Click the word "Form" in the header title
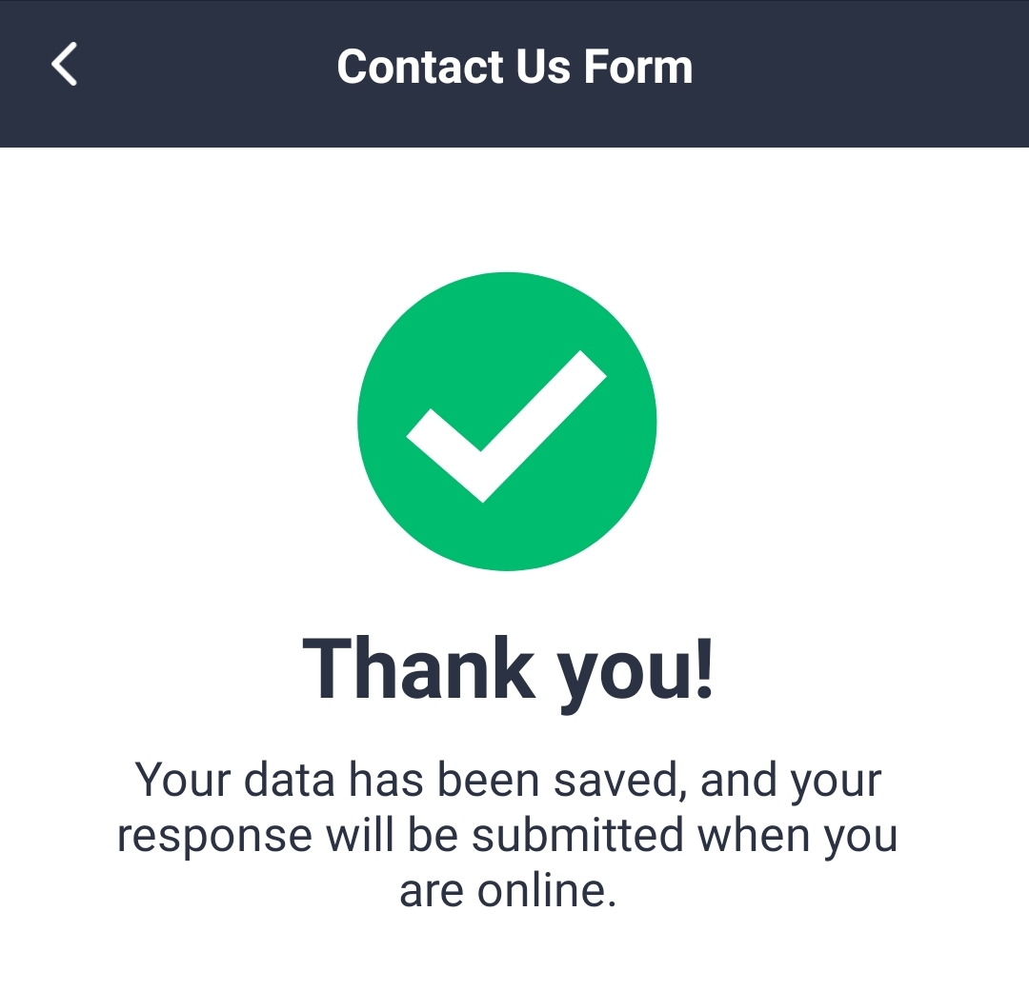 [x=637, y=67]
